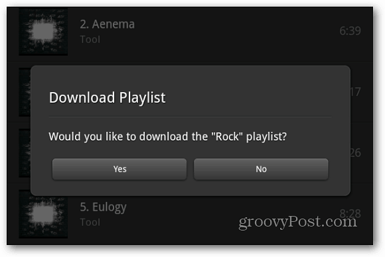This screenshot has height=257, width=385.
Task: Click the groovyPost.com watermark
Action: 297,222
